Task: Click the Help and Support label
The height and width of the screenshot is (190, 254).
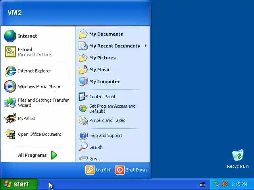Action: 106,135
